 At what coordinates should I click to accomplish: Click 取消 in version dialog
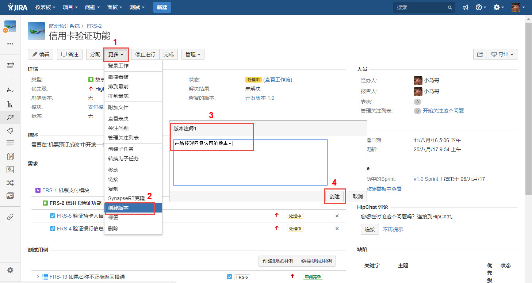tap(358, 196)
